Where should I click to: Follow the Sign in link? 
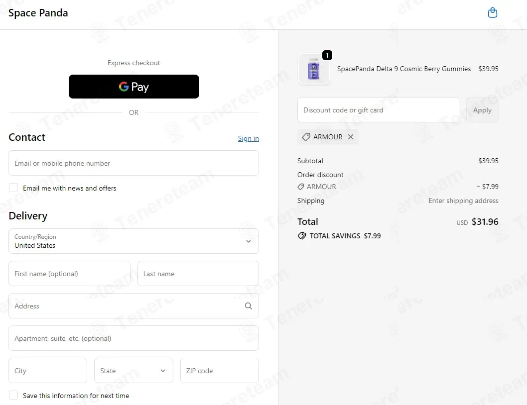pos(249,138)
